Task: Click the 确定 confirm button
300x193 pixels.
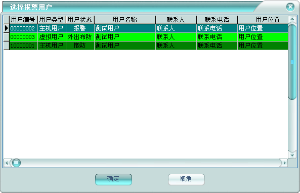Action: [113, 179]
